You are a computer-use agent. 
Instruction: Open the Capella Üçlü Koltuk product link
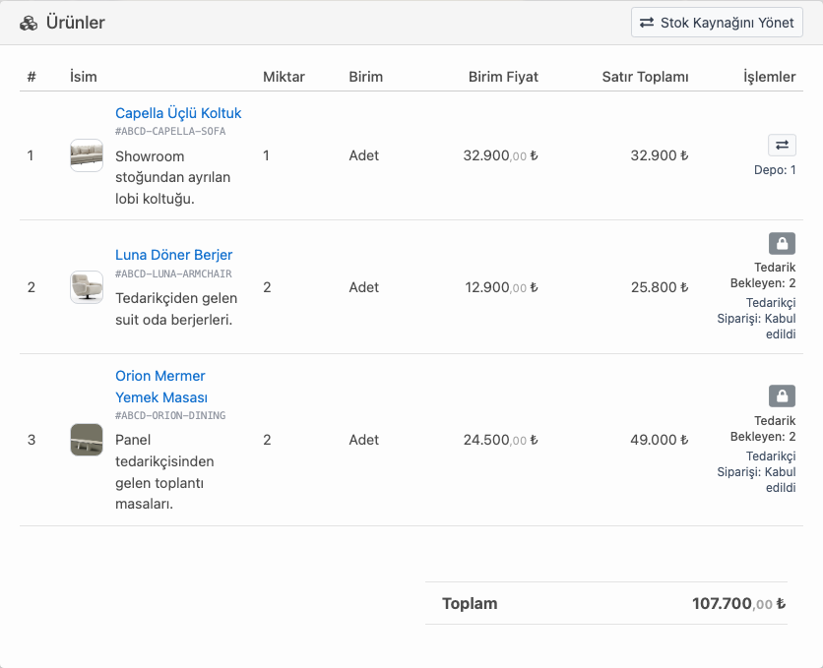pyautogui.click(x=178, y=113)
